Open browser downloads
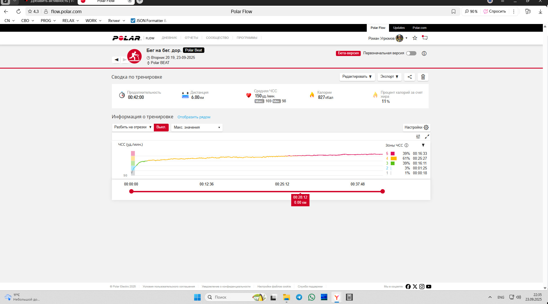This screenshot has height=304, width=548. point(540,11)
